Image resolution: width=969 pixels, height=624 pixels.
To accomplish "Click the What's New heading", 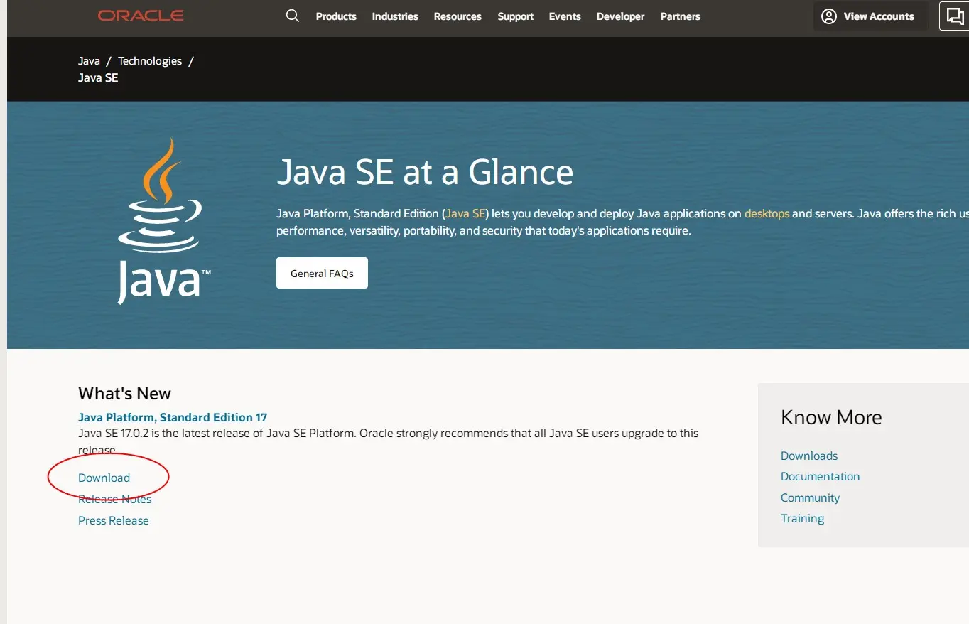I will pyautogui.click(x=124, y=394).
